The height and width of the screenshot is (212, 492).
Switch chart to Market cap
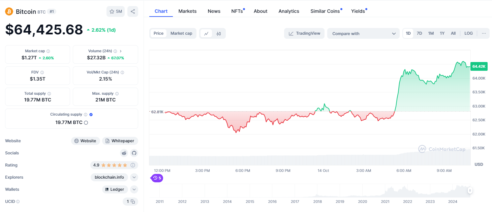(181, 33)
